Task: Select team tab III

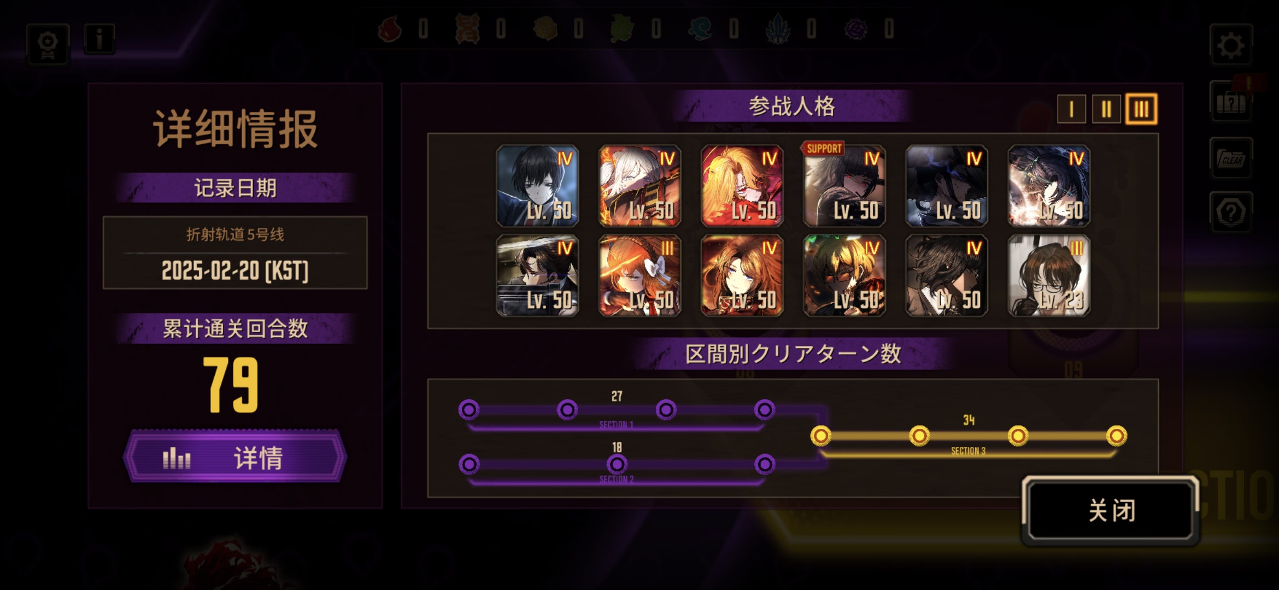Action: tap(1141, 109)
